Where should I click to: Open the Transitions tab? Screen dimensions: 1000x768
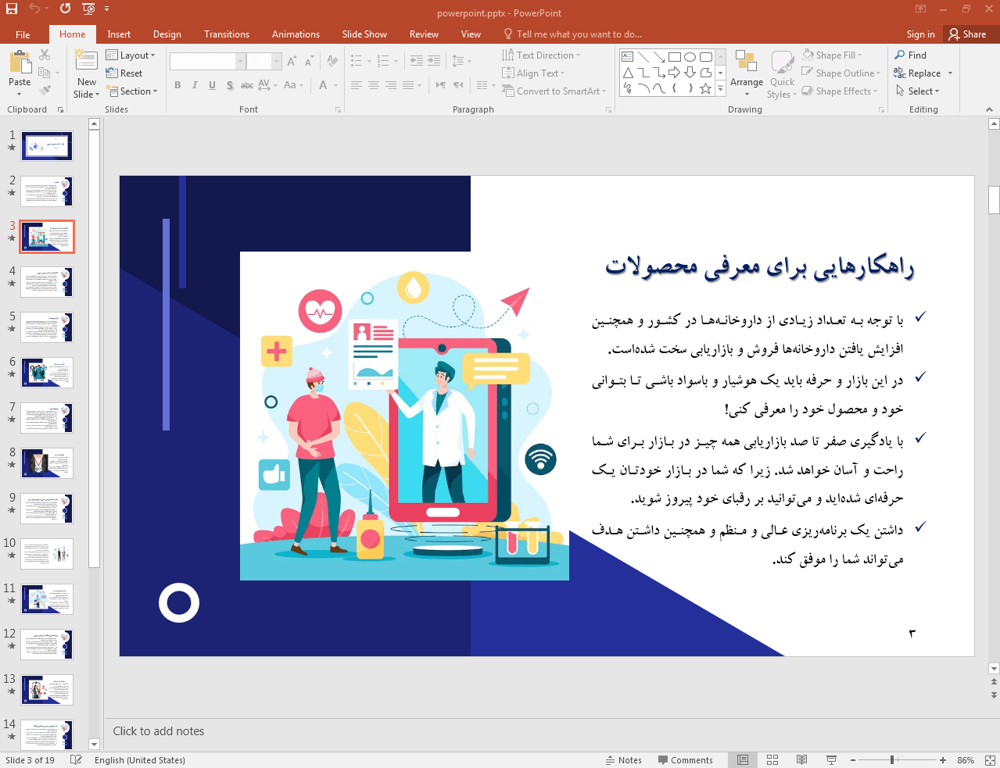[x=227, y=34]
